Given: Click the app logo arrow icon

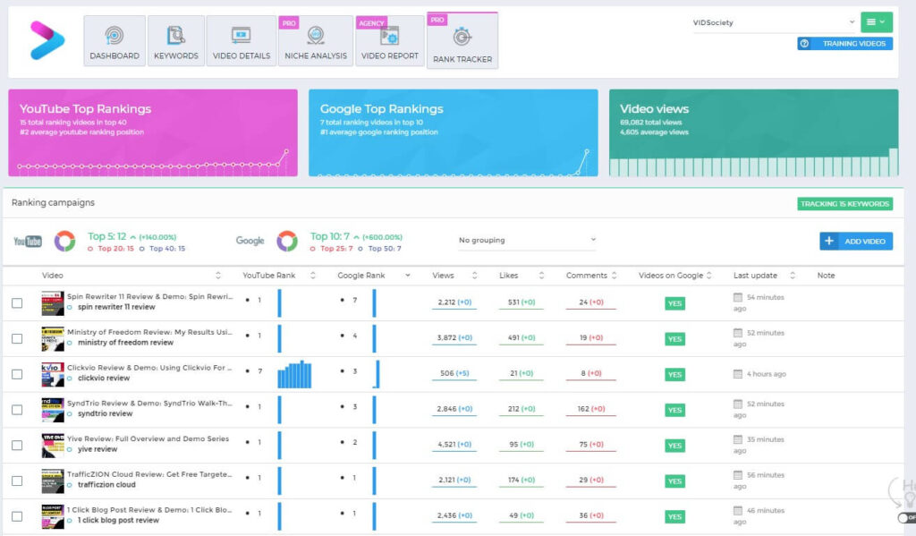Looking at the screenshot, I should click(47, 40).
